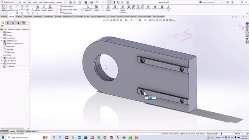The width and height of the screenshot is (249, 140).
Task: Select the Smart Dimension tool
Action: (x=11, y=8)
